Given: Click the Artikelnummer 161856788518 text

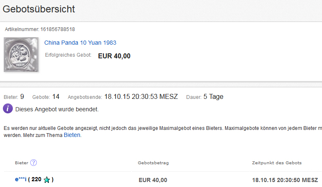Looking at the screenshot, I should click(x=40, y=29).
